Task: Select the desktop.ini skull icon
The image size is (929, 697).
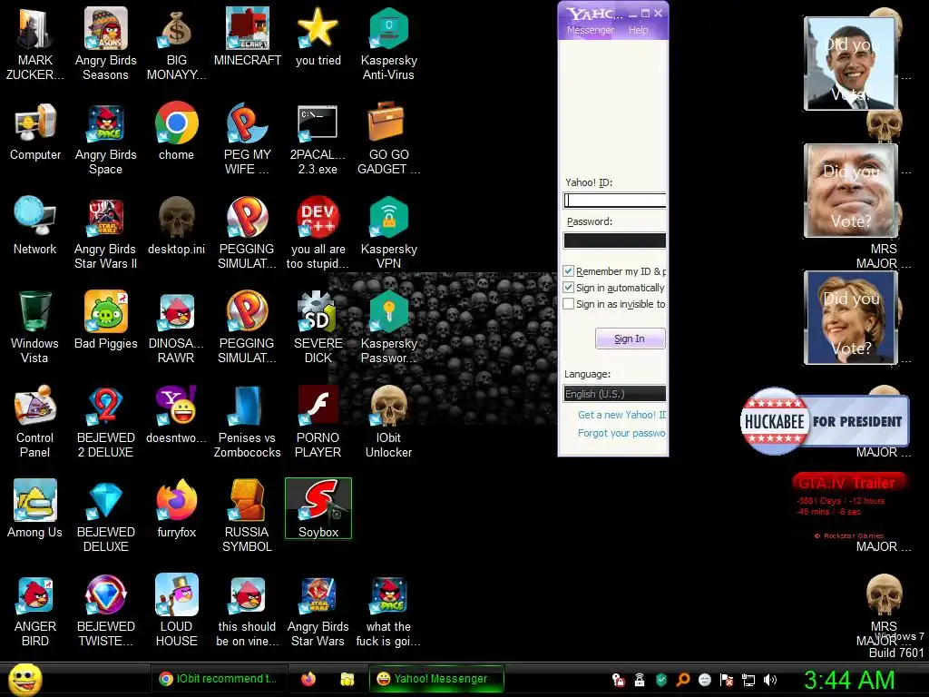Action: coord(176,226)
